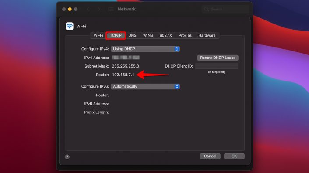Switch to the DNS tab

(132, 35)
